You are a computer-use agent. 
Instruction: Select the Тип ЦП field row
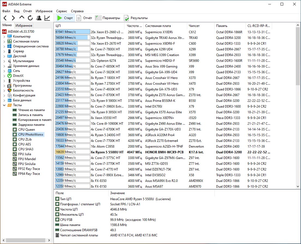(134, 199)
